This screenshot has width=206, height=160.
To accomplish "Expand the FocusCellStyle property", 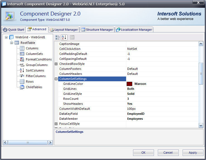I will [56, 124].
